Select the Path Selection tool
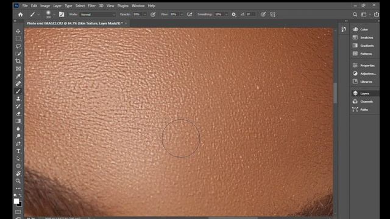Screen dimensions: 390x219 (x=18, y=158)
